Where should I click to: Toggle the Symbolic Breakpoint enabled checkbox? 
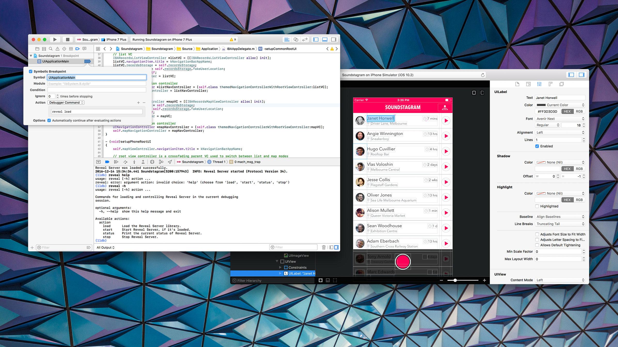point(31,71)
